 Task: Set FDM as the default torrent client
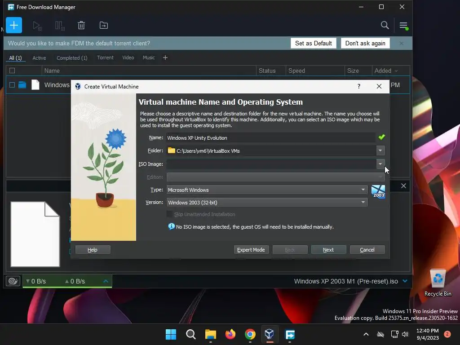[313, 43]
